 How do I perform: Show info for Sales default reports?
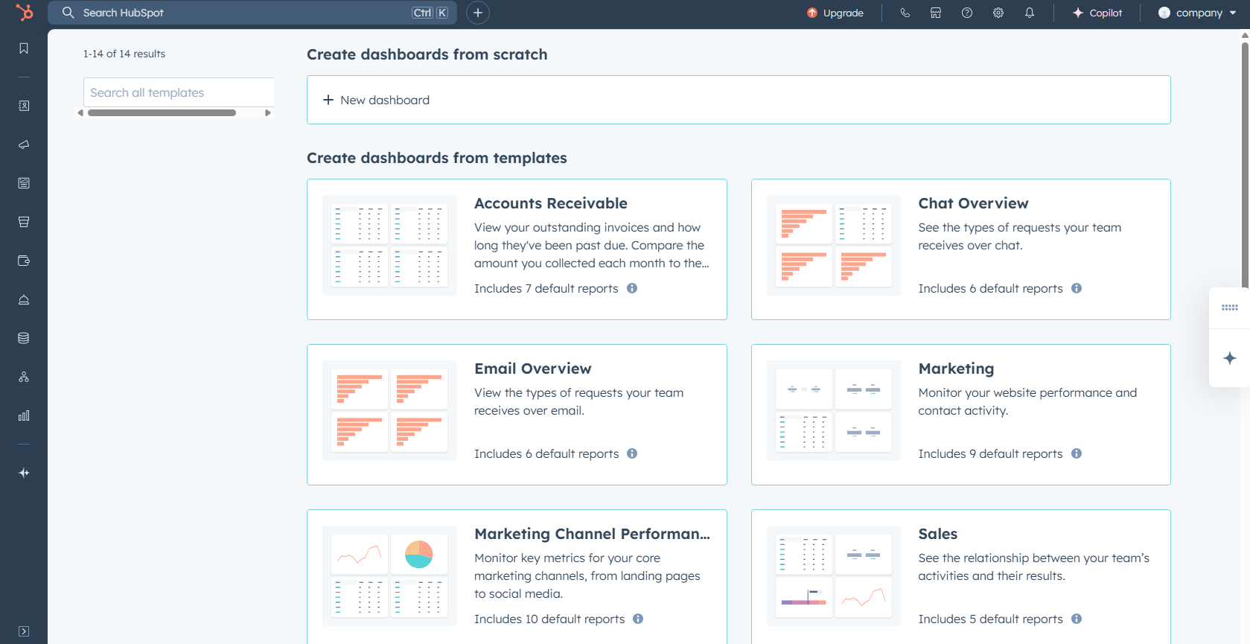[1077, 619]
